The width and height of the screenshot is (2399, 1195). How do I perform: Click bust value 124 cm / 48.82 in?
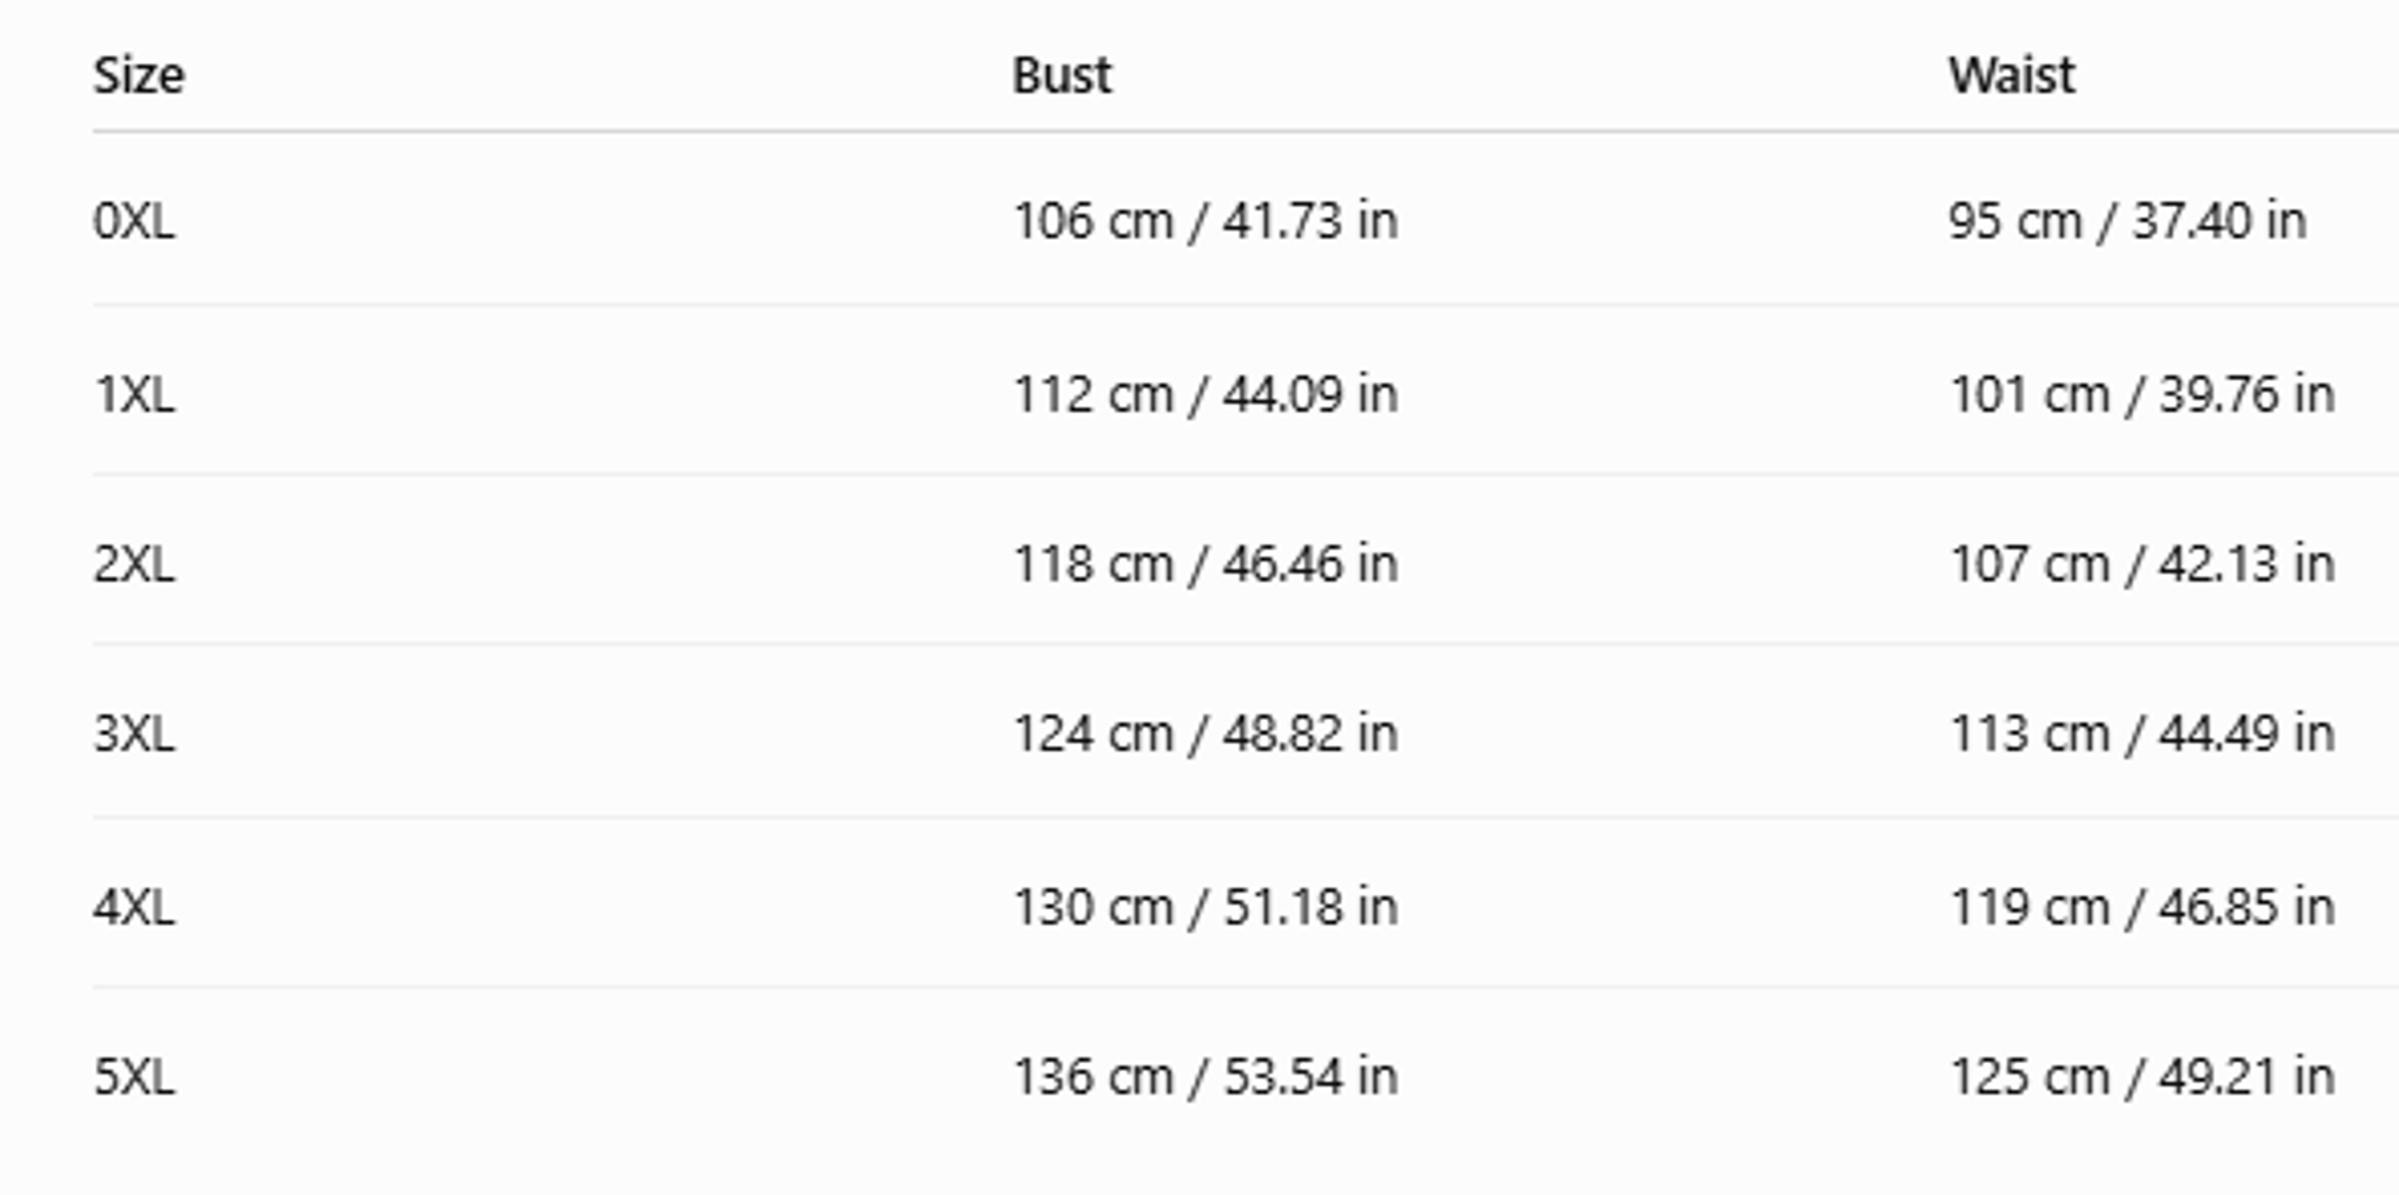(1206, 734)
